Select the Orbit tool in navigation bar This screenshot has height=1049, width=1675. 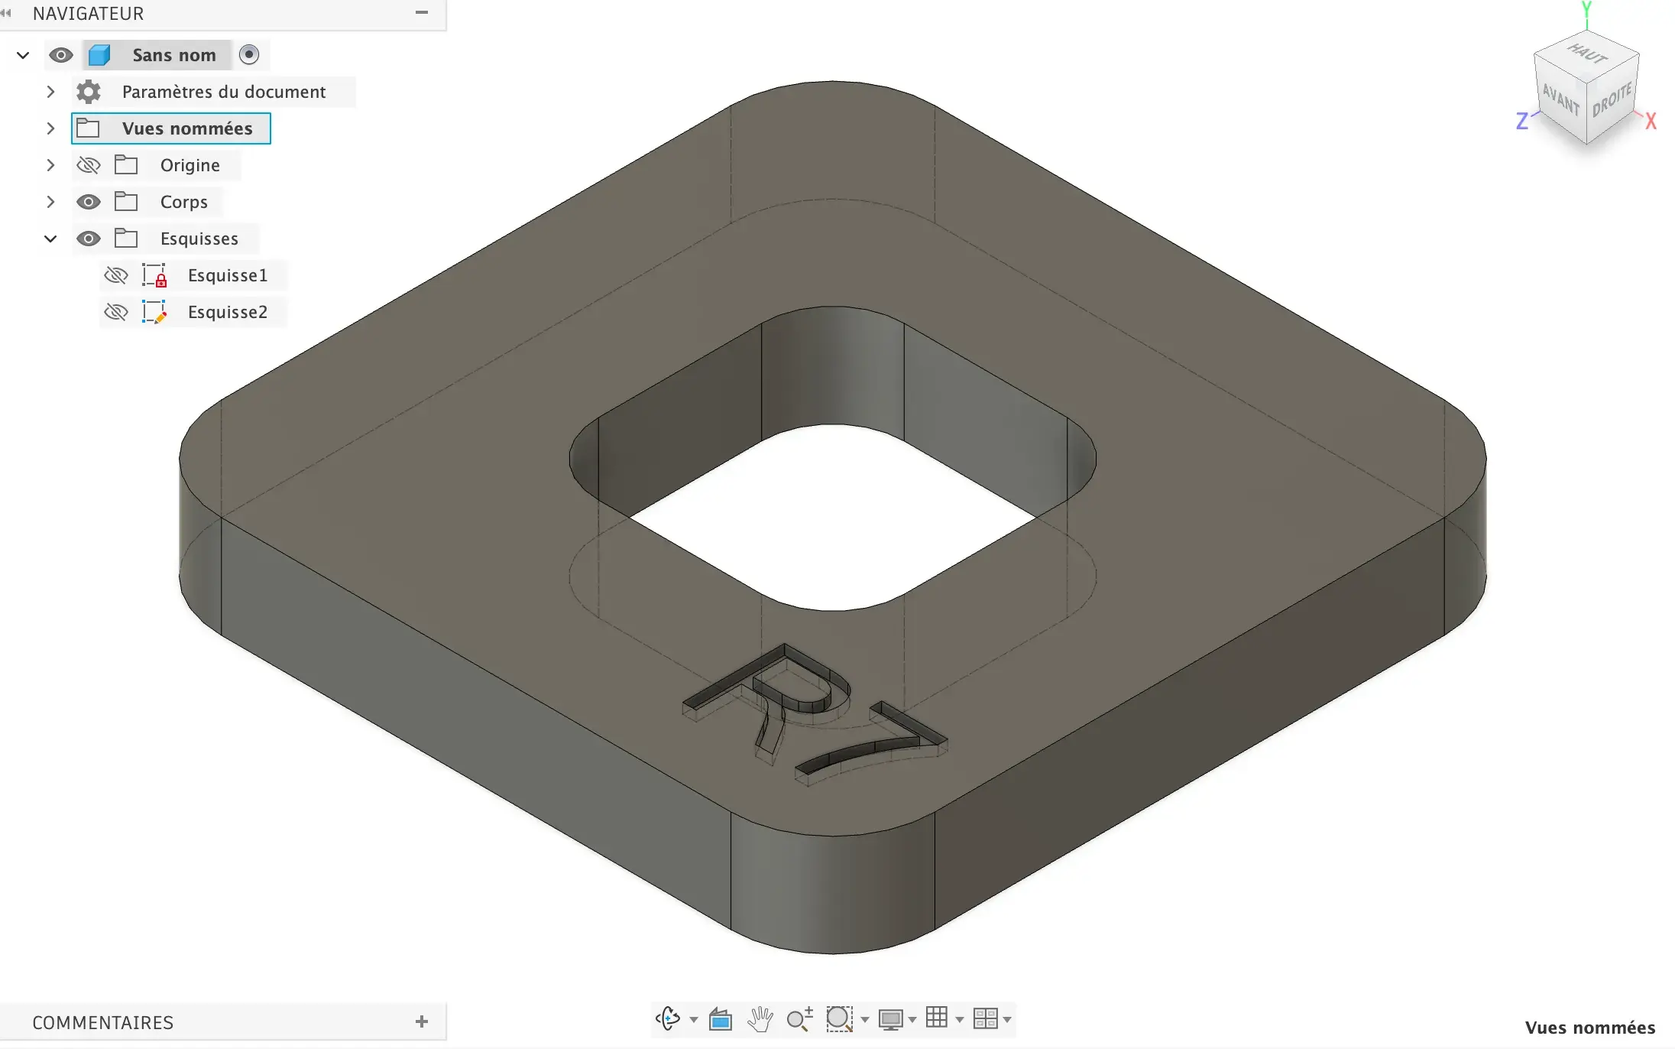click(x=668, y=1018)
